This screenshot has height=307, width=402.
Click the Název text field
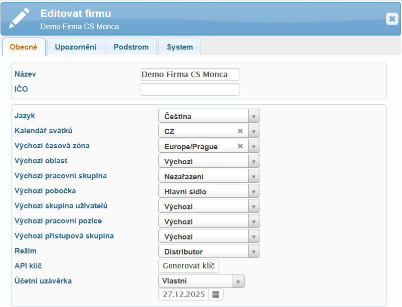pyautogui.click(x=189, y=75)
